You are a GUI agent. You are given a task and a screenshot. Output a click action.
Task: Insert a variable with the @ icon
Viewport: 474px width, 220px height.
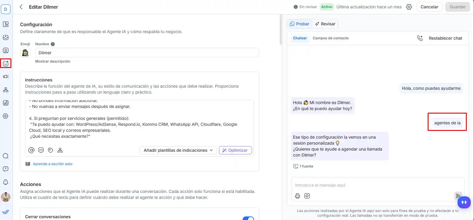tap(31, 150)
